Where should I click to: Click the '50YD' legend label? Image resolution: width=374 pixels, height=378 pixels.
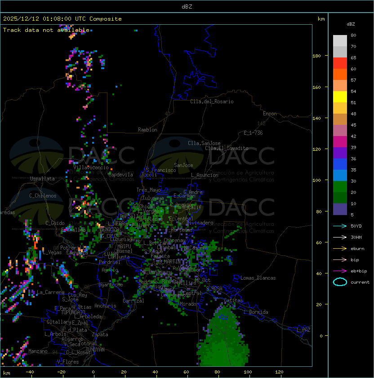pos(356,226)
